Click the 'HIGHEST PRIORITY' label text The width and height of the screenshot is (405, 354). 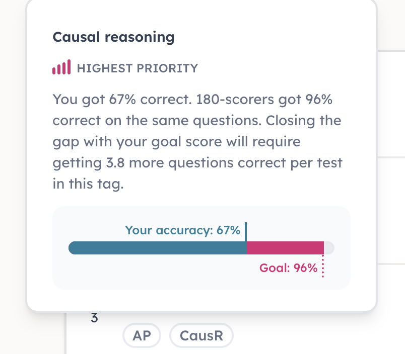tap(138, 68)
